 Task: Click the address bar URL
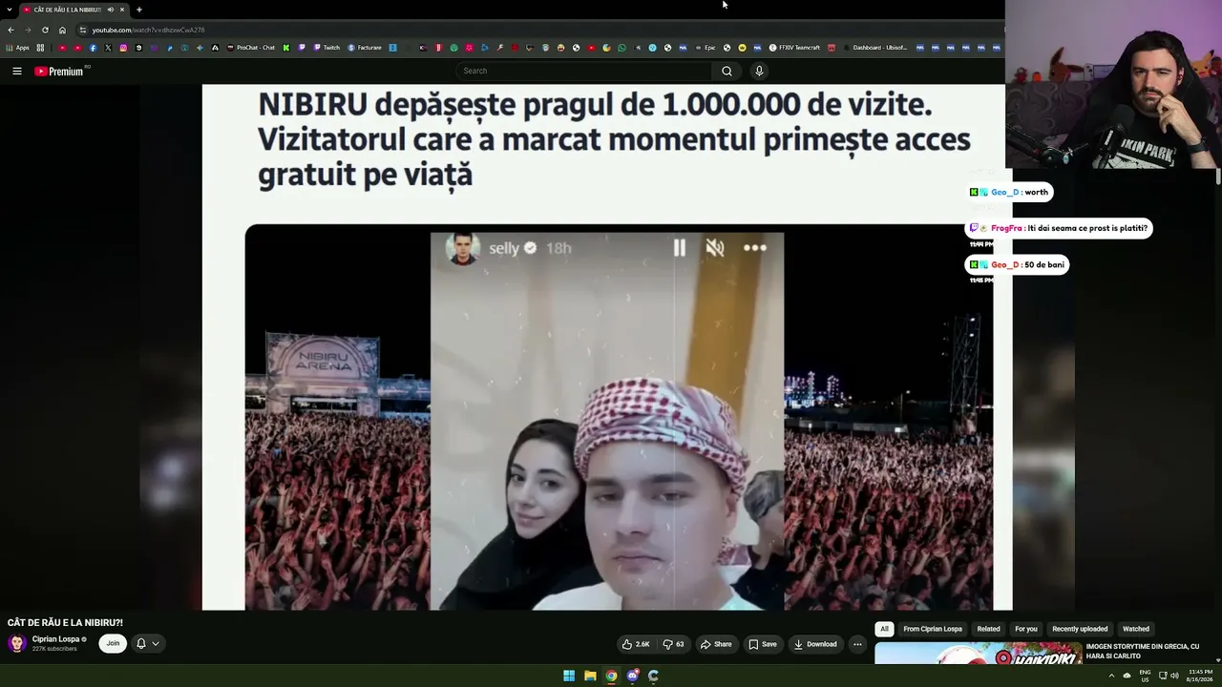click(x=148, y=30)
